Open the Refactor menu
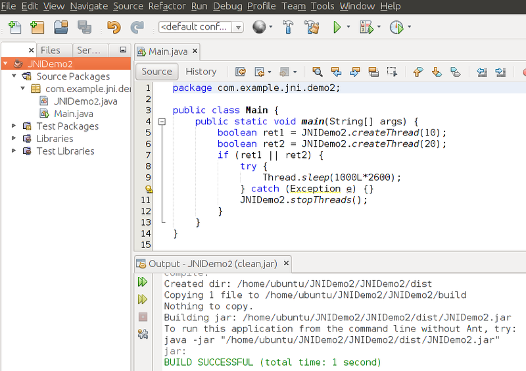 coord(167,6)
